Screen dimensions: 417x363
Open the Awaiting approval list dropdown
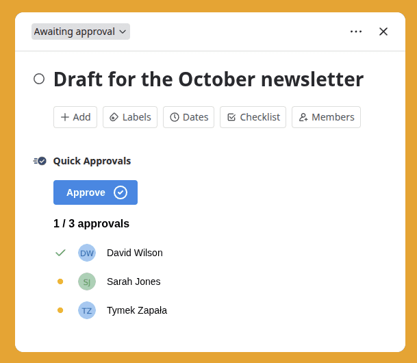pyautogui.click(x=81, y=32)
